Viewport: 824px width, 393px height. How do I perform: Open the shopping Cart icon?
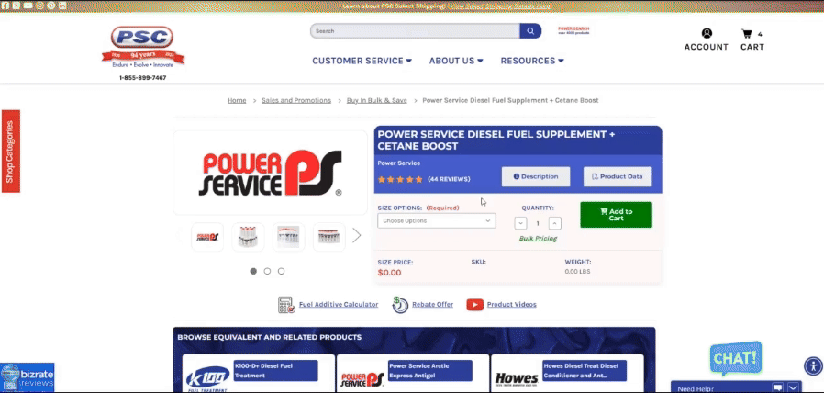click(746, 34)
